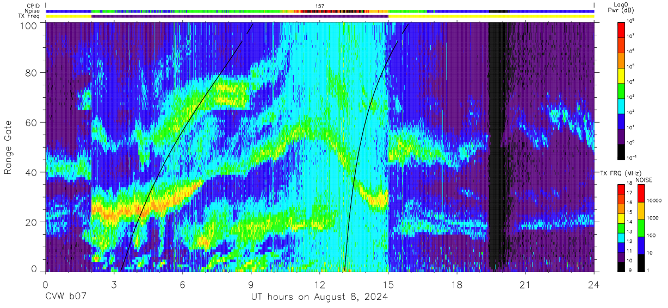
Task: Click the TX Freq row label
Action: click(x=29, y=16)
